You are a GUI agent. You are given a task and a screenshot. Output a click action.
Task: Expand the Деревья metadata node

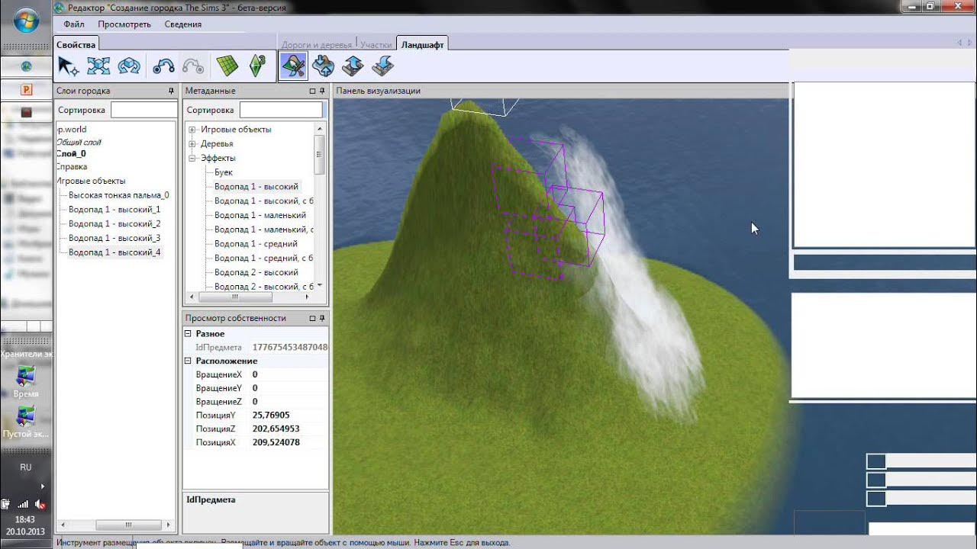192,144
